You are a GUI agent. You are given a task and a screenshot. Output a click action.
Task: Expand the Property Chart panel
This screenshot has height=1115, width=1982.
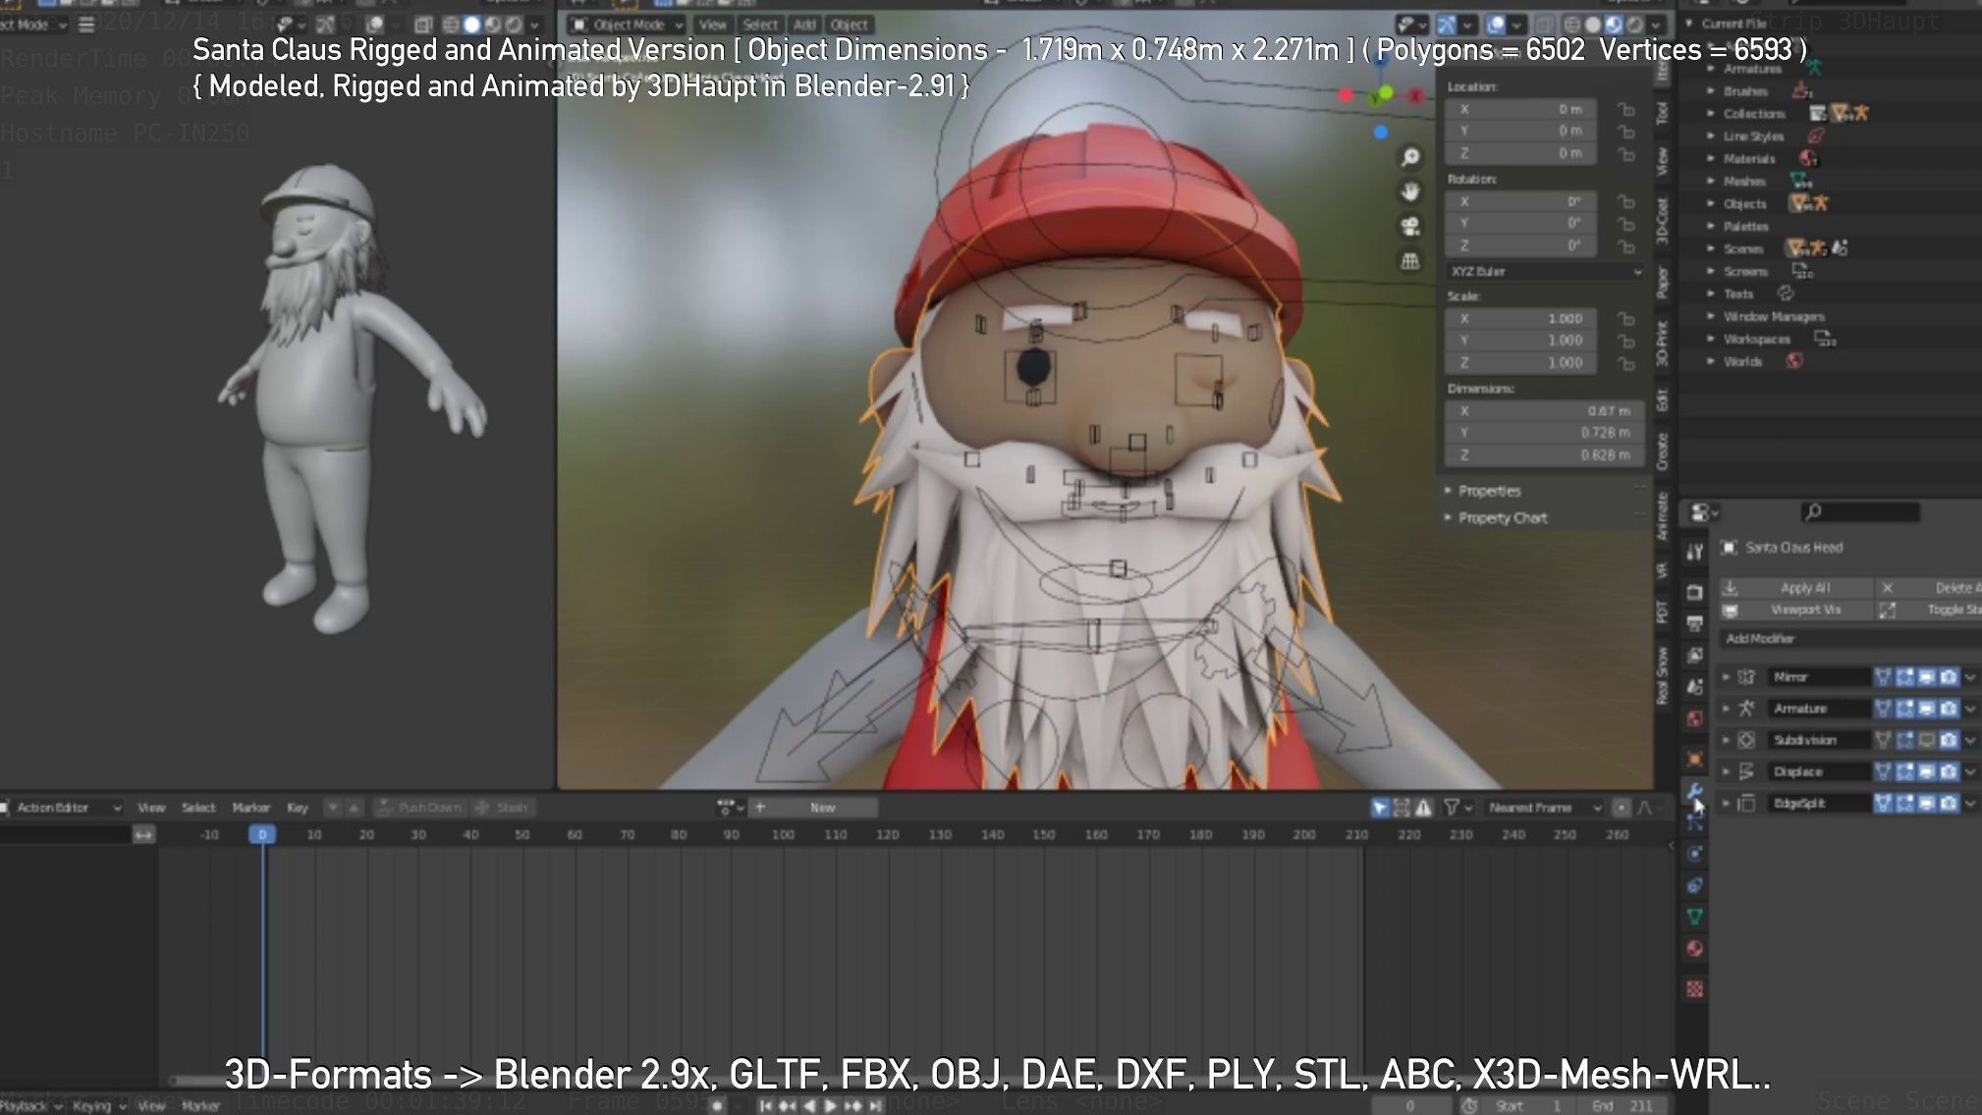[1502, 517]
